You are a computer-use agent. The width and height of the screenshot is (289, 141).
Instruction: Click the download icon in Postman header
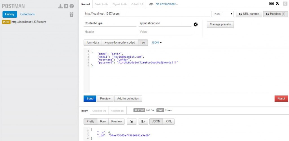pyautogui.click(x=60, y=6)
